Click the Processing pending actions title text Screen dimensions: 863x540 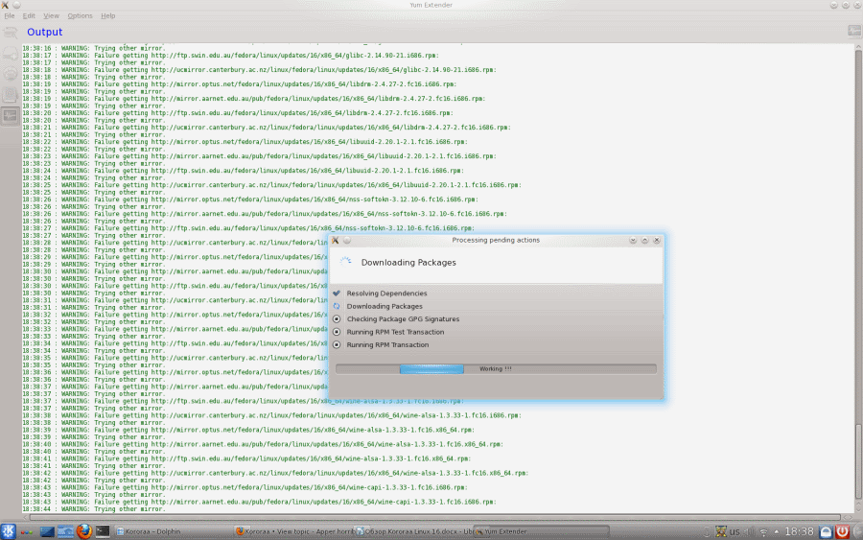(x=496, y=240)
